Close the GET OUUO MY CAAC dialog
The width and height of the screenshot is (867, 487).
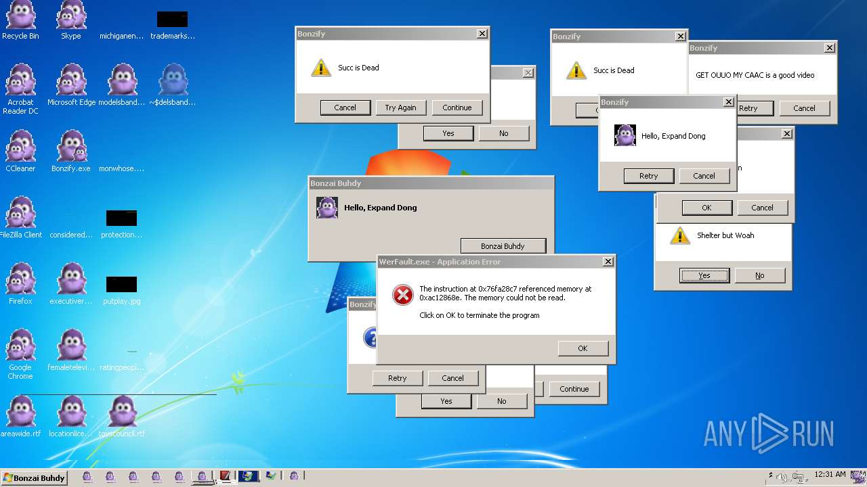click(830, 47)
